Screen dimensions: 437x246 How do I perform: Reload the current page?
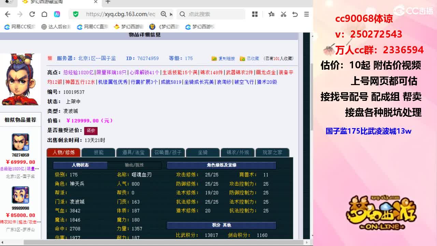pos(32,14)
